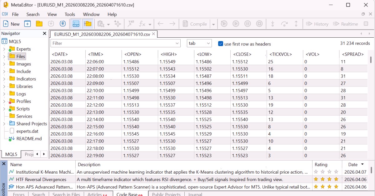
Task: Close the Toolbox panel with its X
Action: 4,164
